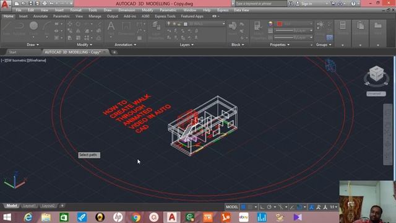This screenshot has width=396, height=223.
Task: Select the Rotate tool in Modify panel
Action: (x=78, y=24)
